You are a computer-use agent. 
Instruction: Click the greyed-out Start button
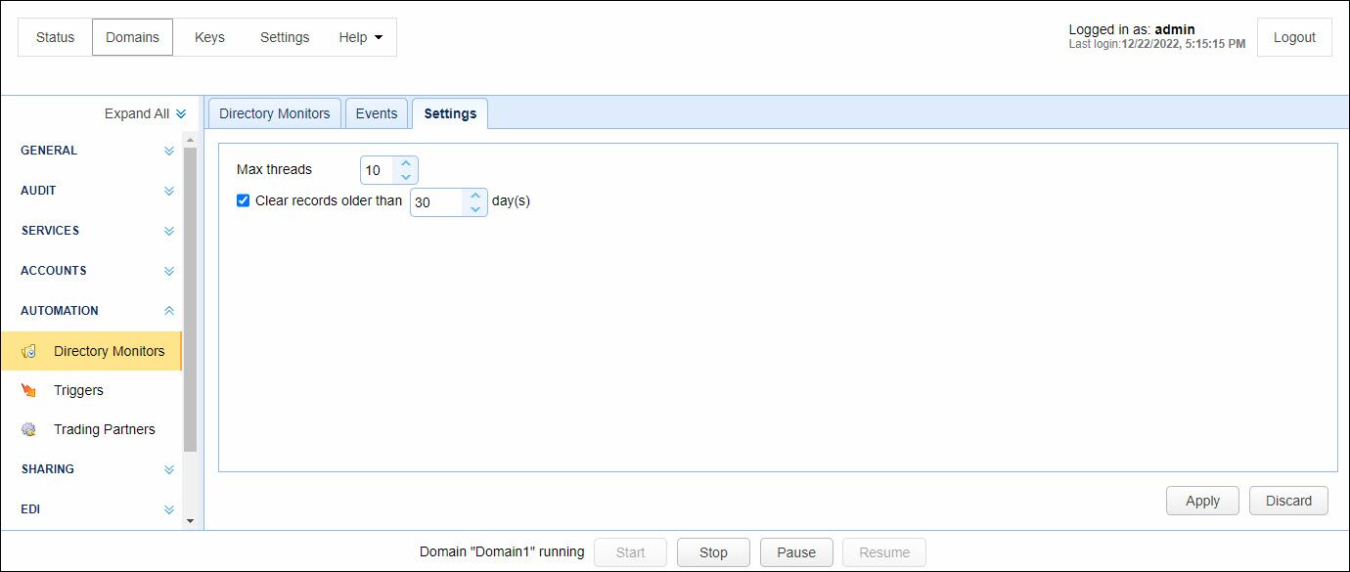click(630, 552)
